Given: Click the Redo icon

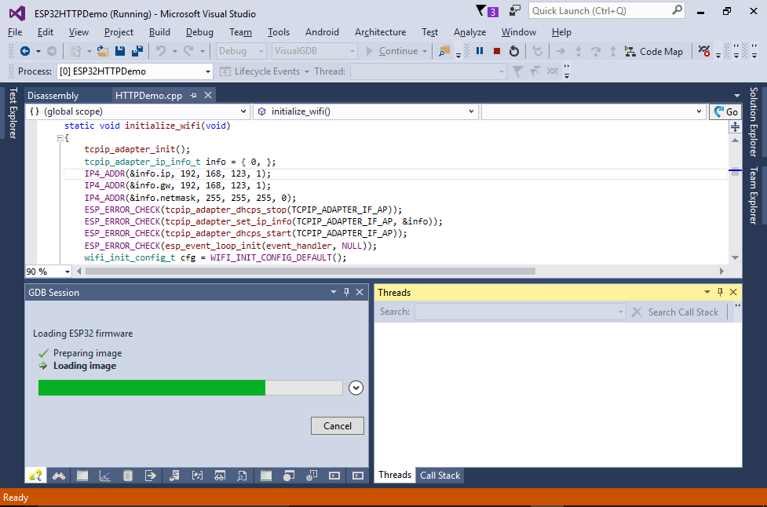Looking at the screenshot, I should (188, 51).
